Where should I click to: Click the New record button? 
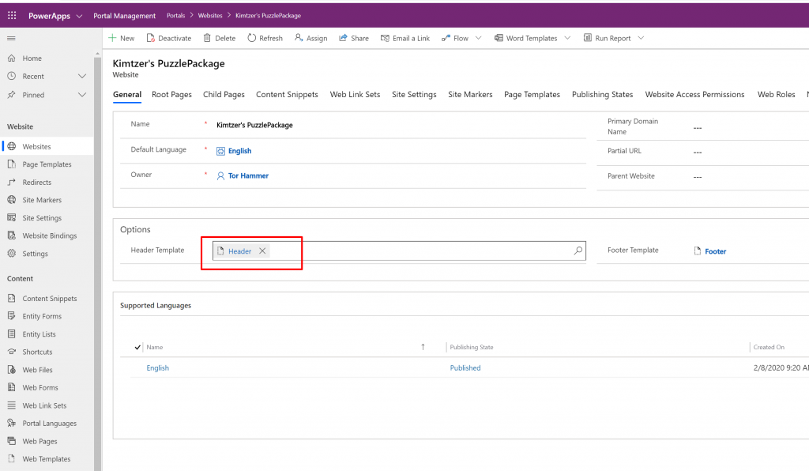[x=121, y=38]
